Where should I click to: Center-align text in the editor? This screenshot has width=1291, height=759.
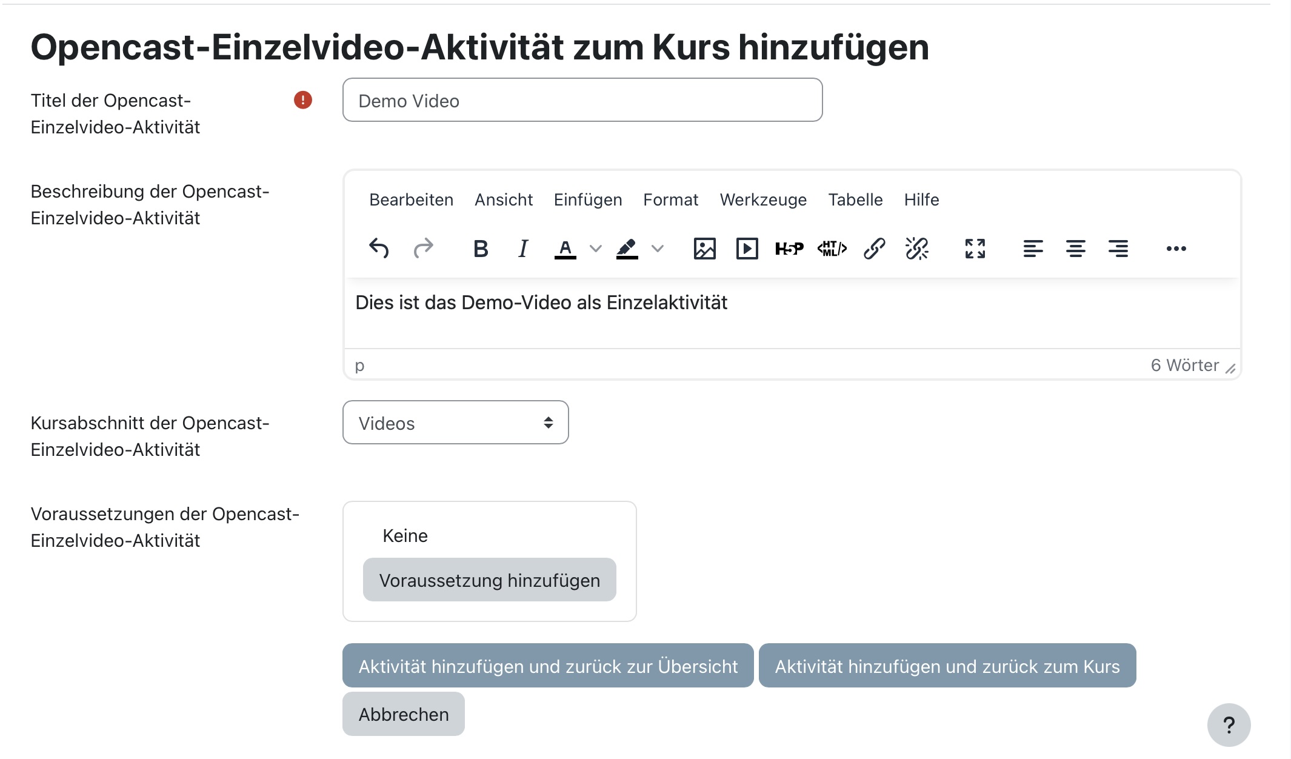point(1075,249)
